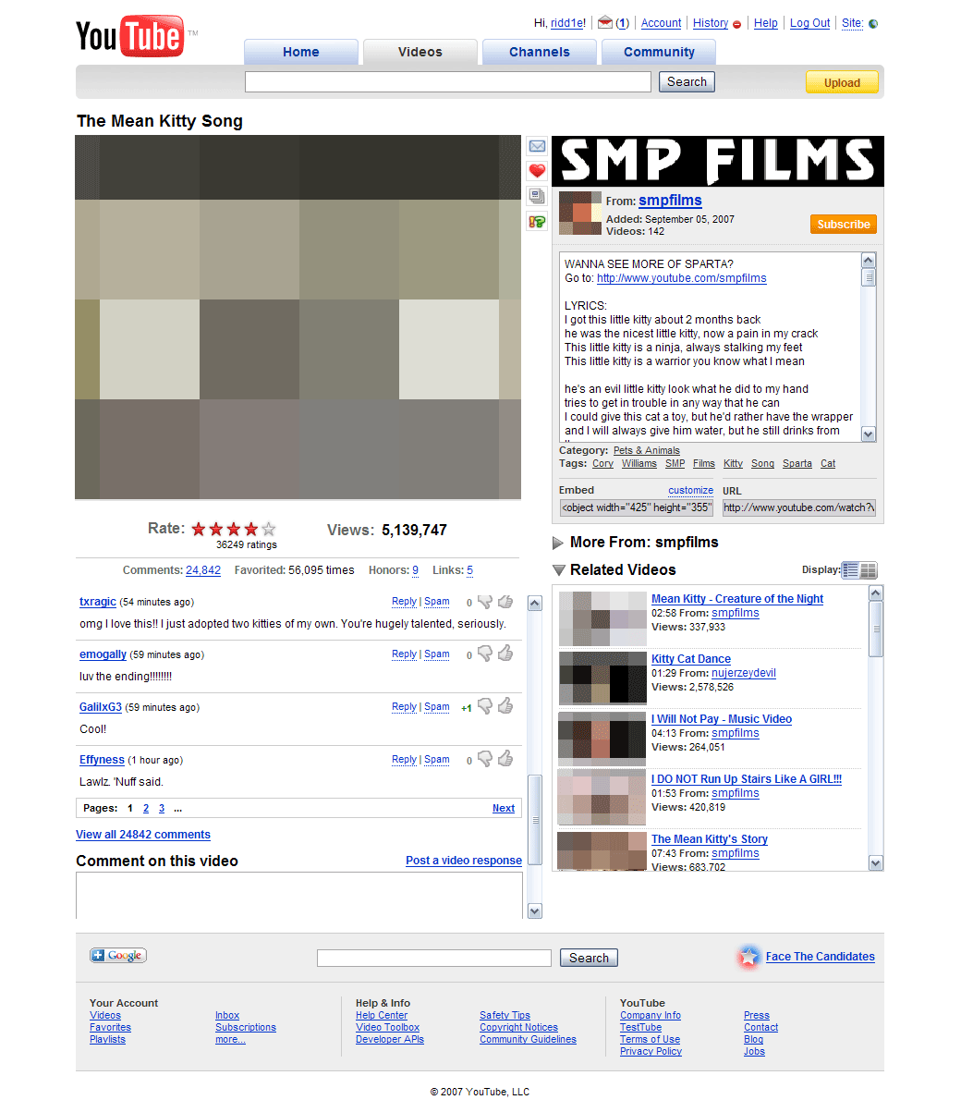The width and height of the screenshot is (961, 1112).
Task: Reply to txragic's comment
Action: [x=404, y=602]
